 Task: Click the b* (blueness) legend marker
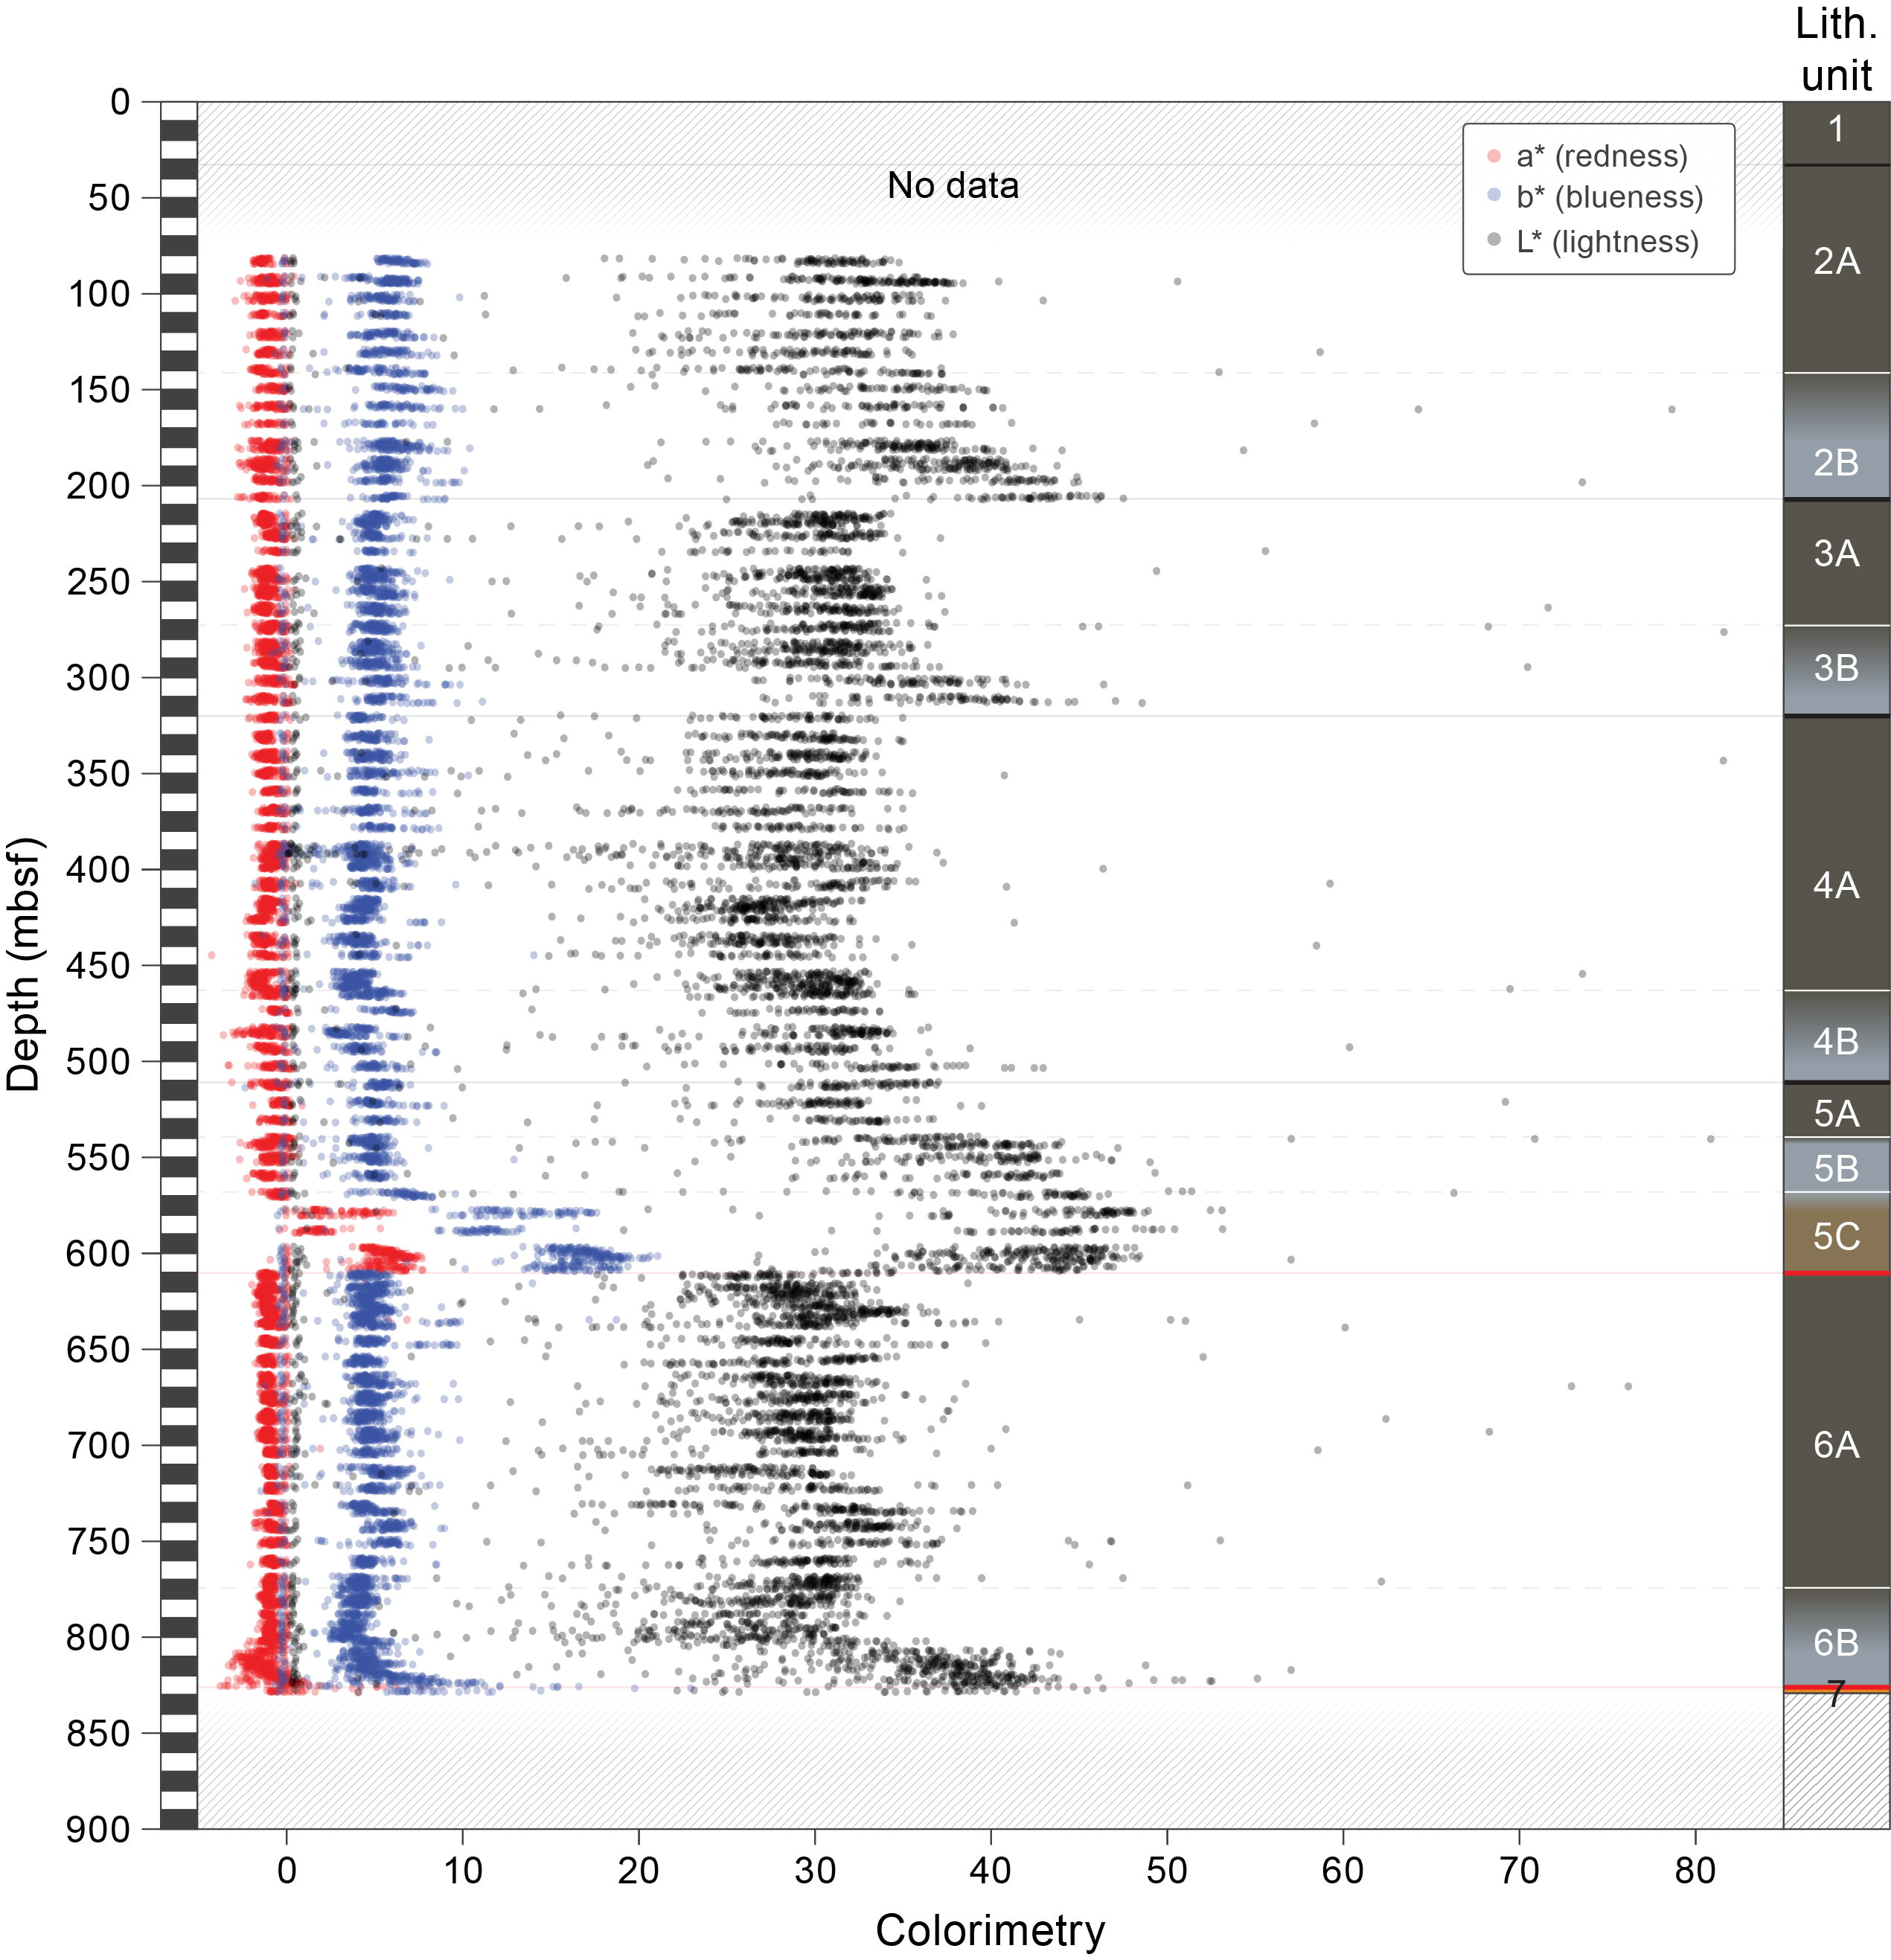pos(1494,196)
